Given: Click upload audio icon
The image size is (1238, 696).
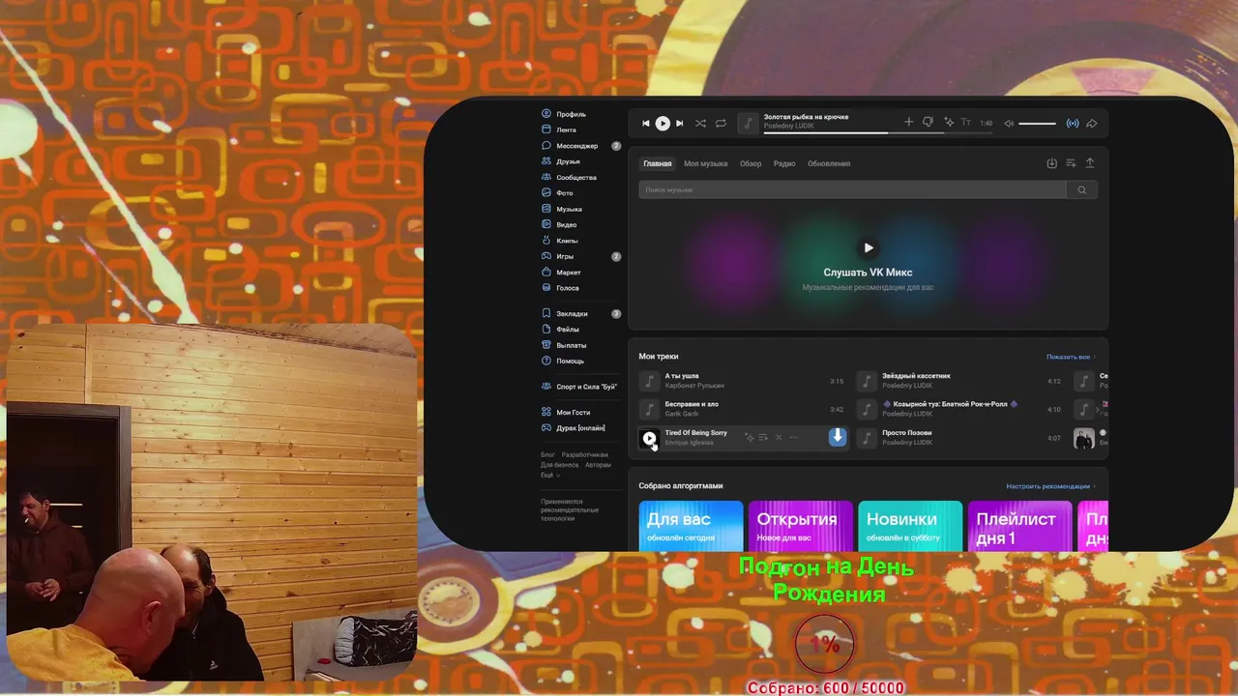Looking at the screenshot, I should 1090,163.
